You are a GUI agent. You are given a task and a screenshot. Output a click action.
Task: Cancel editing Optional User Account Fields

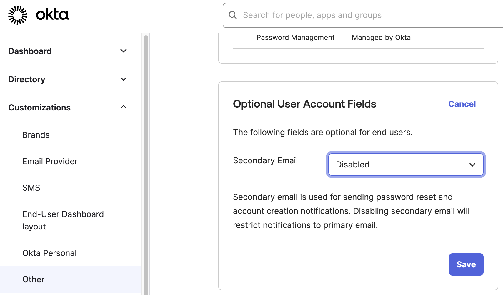pos(462,104)
